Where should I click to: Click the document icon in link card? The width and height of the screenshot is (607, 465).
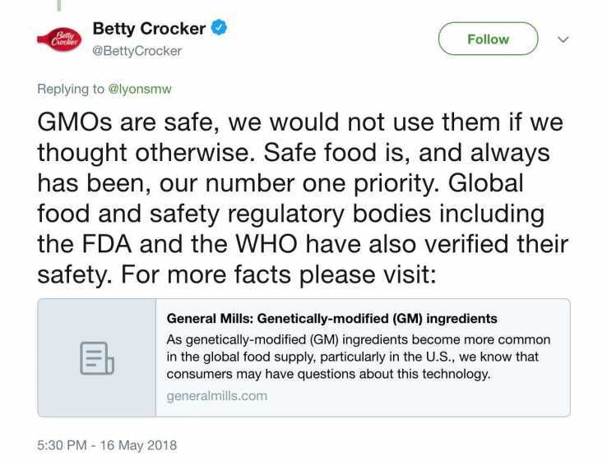(96, 357)
